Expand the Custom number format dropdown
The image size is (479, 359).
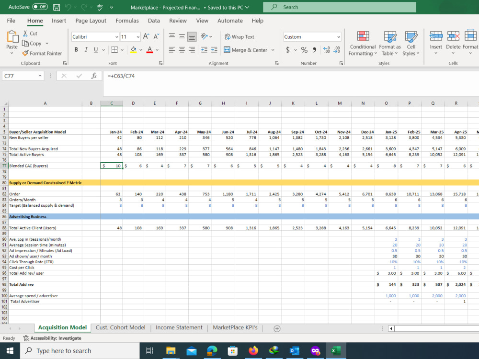[339, 37]
